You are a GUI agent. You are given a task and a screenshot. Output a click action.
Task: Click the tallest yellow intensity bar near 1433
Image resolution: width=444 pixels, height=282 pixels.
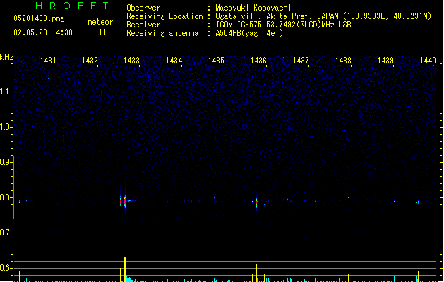tap(125, 269)
